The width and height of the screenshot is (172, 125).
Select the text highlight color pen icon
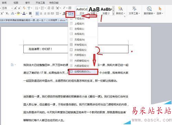tap(18, 13)
